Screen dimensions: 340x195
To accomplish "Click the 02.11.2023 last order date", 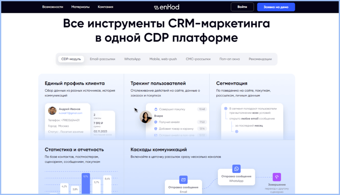I will (x=100, y=131).
